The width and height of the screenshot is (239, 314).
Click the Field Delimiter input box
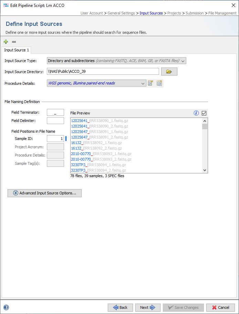click(x=55, y=121)
